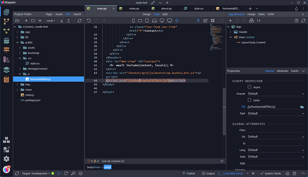The image size is (308, 177).
Task: Click the System Check button
Action: point(271,173)
